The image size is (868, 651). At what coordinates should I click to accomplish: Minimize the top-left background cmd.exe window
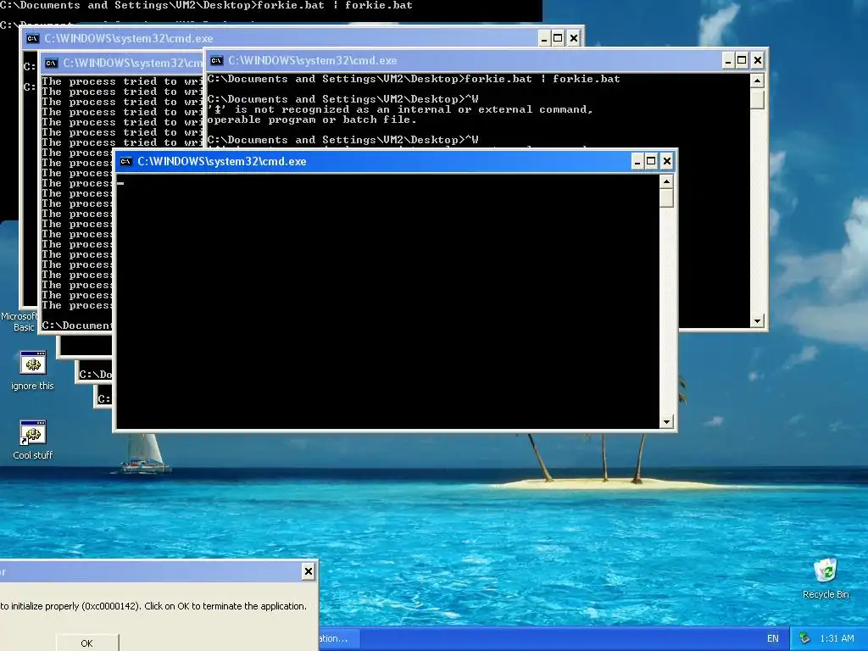(x=544, y=38)
